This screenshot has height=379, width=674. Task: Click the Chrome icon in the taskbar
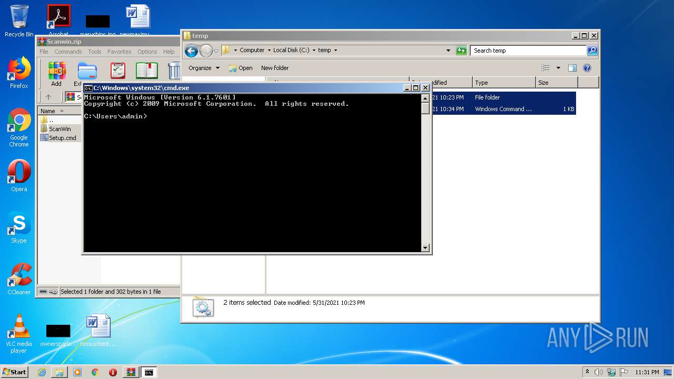[x=95, y=372]
